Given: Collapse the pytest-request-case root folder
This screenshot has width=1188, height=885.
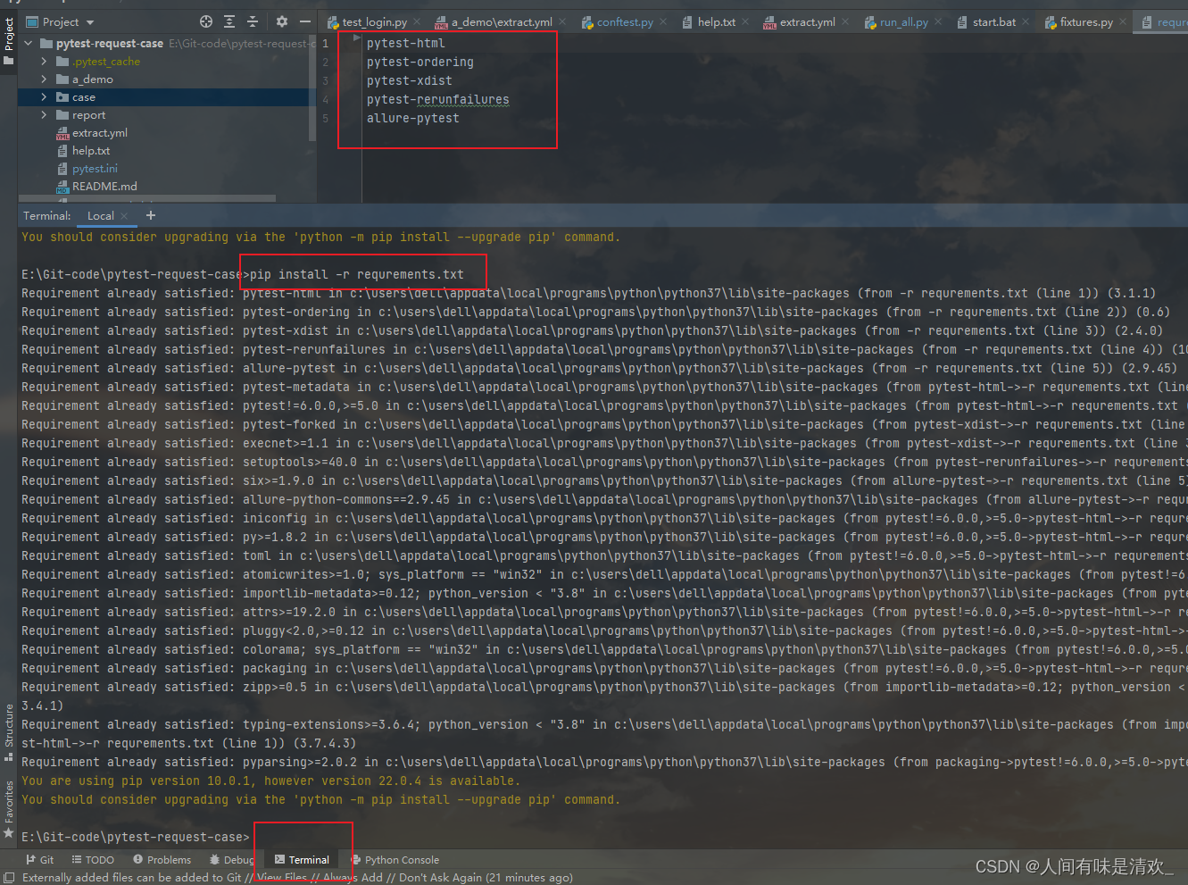Looking at the screenshot, I should pos(29,43).
